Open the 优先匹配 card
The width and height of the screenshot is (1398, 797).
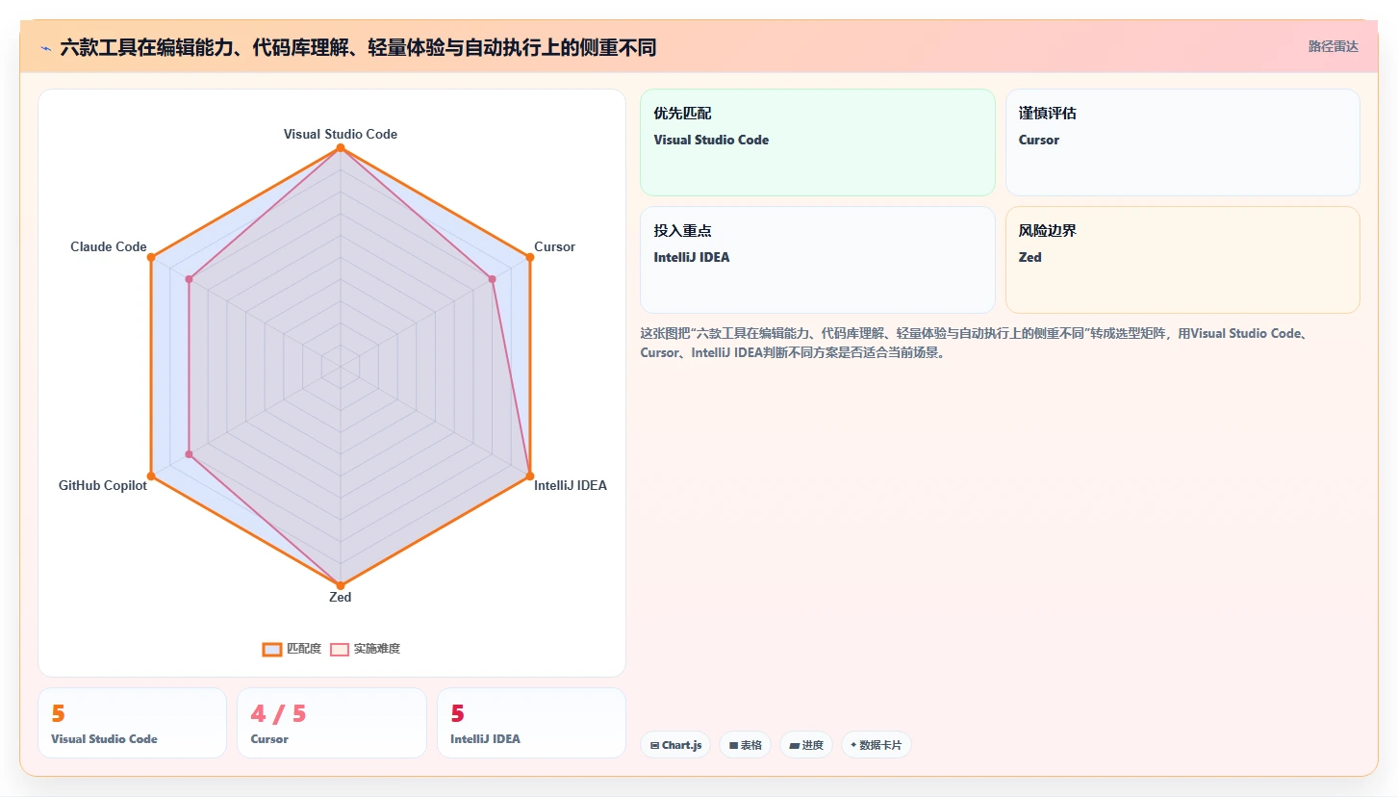click(x=818, y=142)
